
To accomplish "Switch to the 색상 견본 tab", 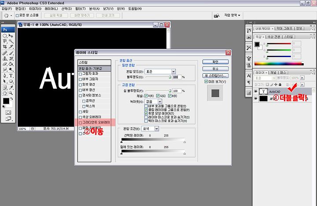I will coord(273,37).
